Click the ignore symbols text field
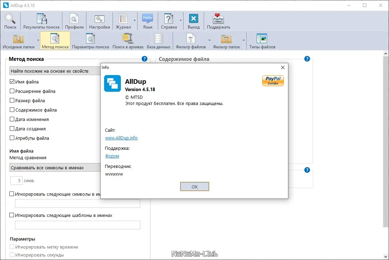 78,204
